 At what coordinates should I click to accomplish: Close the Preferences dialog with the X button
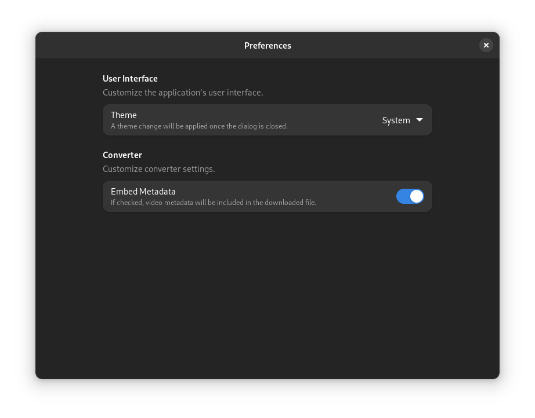[486, 45]
